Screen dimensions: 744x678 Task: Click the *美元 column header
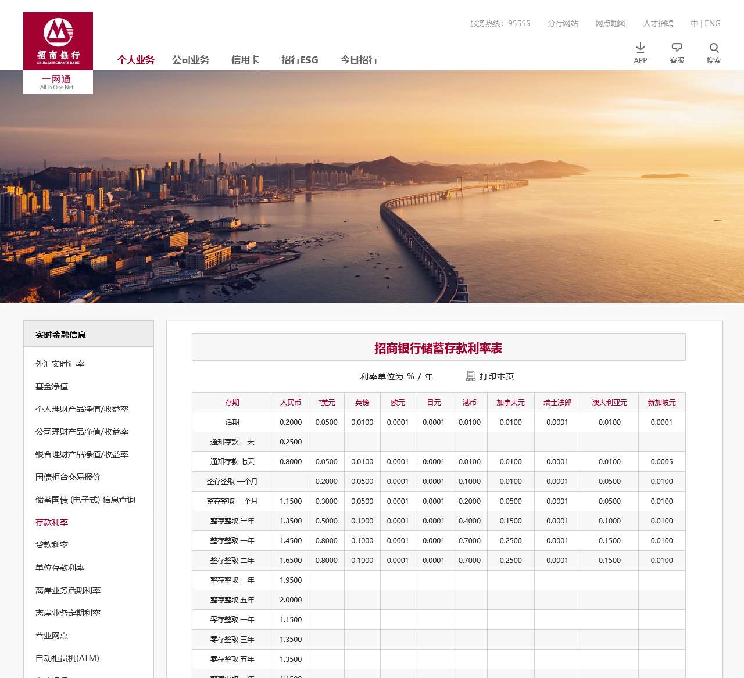pyautogui.click(x=327, y=403)
